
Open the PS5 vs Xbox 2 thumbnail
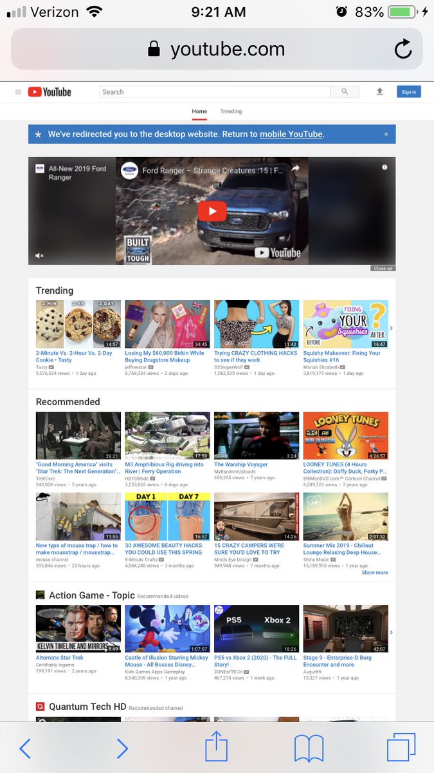[257, 629]
